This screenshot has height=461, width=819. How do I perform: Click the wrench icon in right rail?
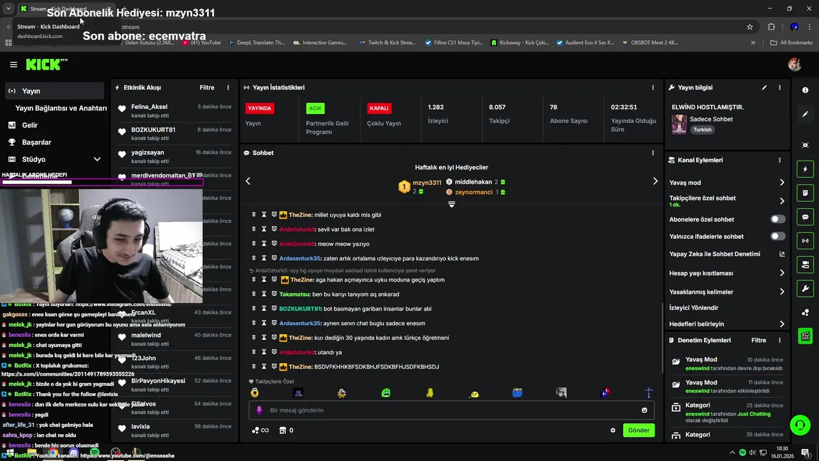point(805,288)
